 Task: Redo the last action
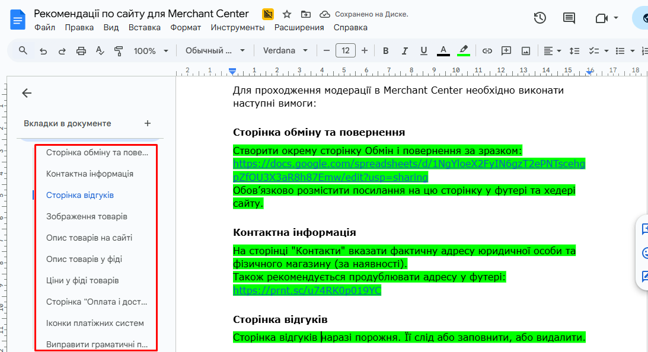(62, 51)
